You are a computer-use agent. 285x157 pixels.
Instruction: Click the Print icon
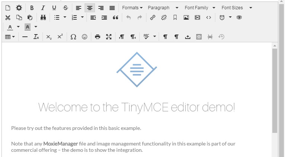pyautogui.click(x=98, y=37)
